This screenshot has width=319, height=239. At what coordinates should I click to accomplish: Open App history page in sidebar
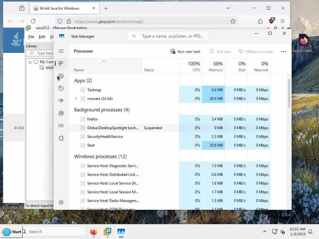tap(61, 88)
